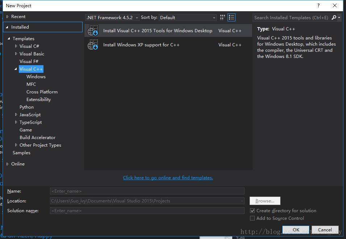
Task: Click the Search Installed Templates box
Action: coord(291,17)
